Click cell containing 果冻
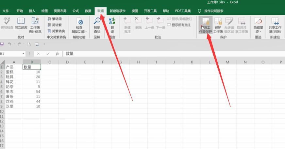This screenshot has width=285, height=149. [x=14, y=91]
